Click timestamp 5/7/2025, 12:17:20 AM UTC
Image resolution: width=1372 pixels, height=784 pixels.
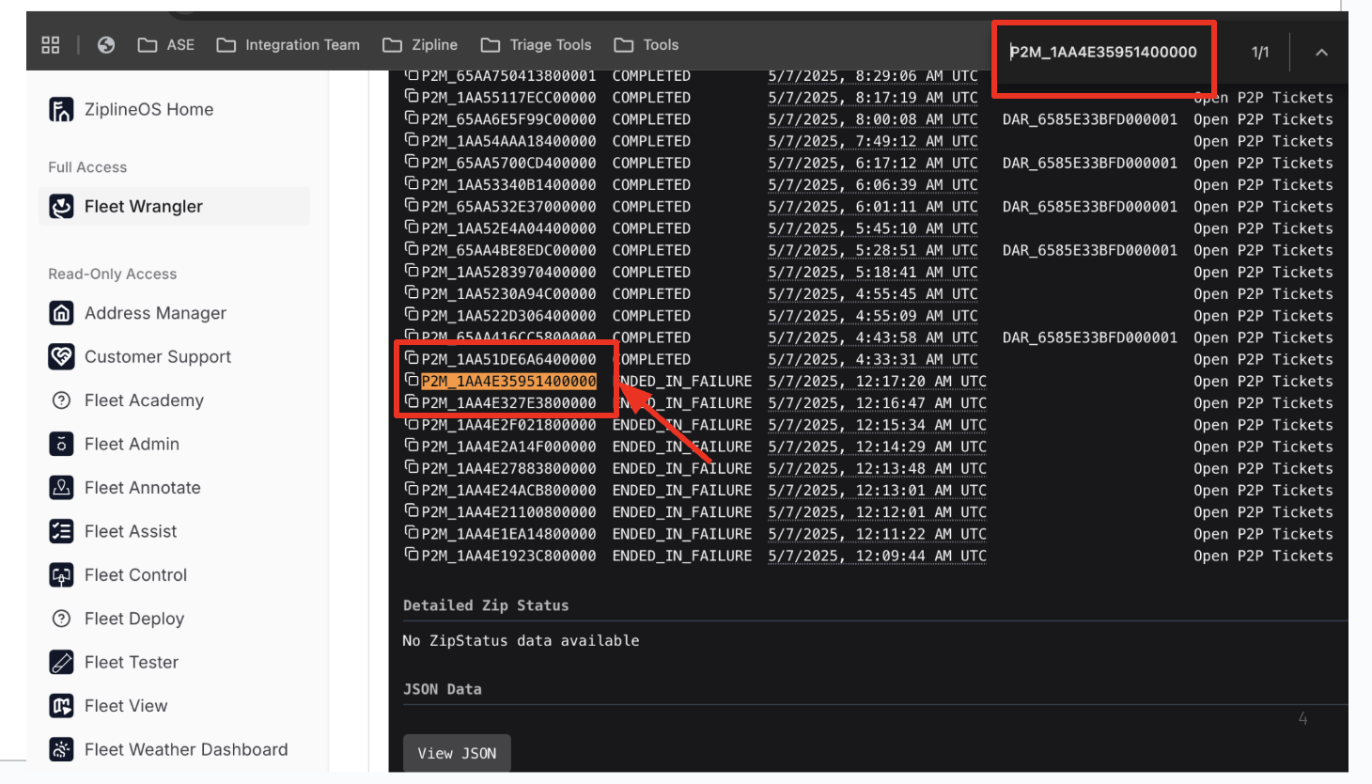[877, 382]
